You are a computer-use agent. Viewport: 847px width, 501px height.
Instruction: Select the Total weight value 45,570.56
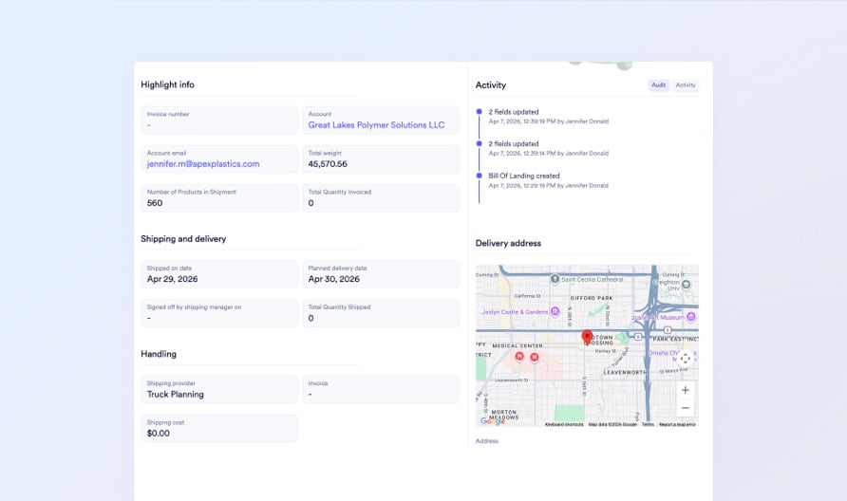tap(328, 163)
